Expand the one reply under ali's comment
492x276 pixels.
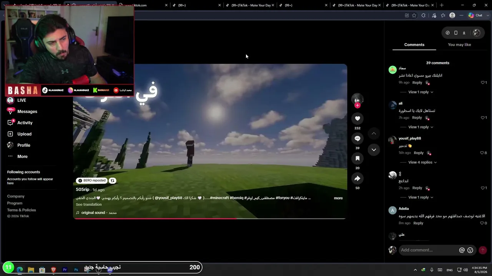coord(421,127)
